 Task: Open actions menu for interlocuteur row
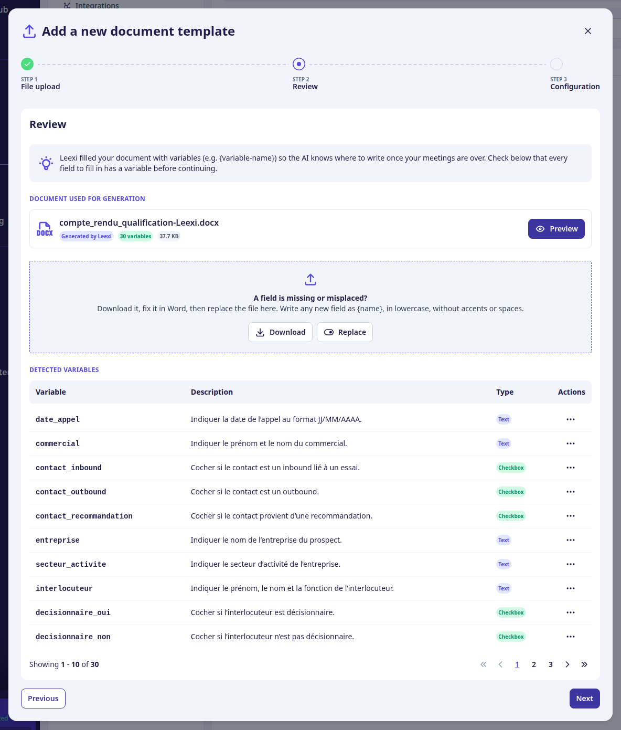tap(571, 588)
